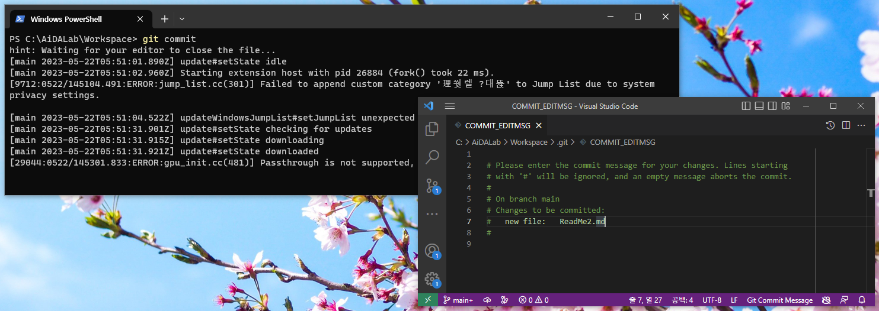Click the C: breadcrumb segment

click(459, 142)
